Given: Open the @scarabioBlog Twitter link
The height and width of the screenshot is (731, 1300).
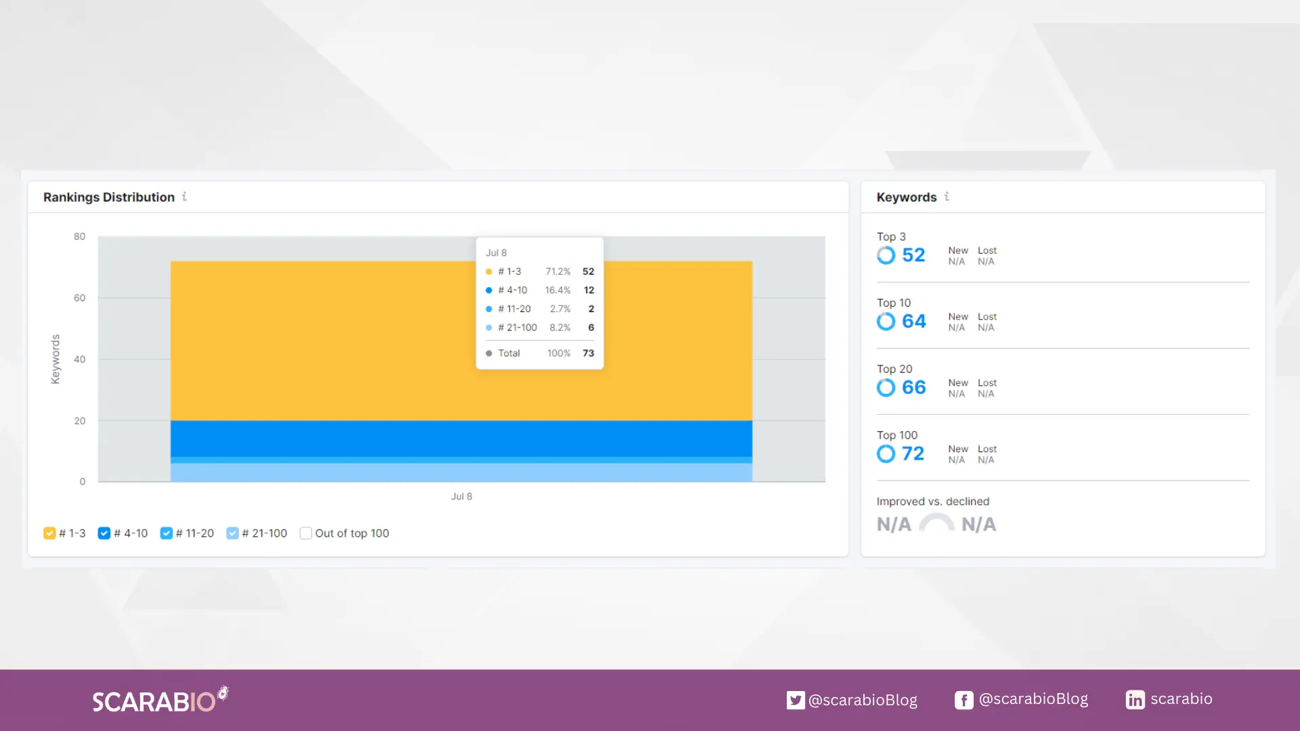Looking at the screenshot, I should click(863, 700).
